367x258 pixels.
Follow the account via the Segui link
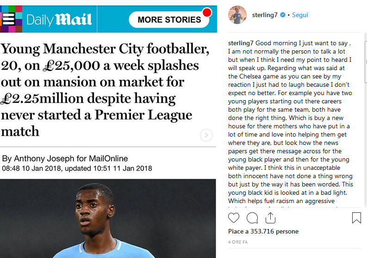(x=300, y=15)
